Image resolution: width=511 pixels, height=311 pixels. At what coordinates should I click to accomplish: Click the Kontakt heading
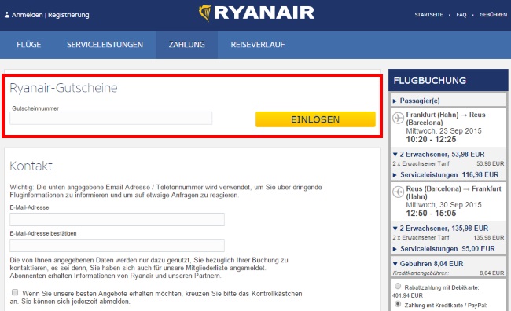tap(31, 166)
